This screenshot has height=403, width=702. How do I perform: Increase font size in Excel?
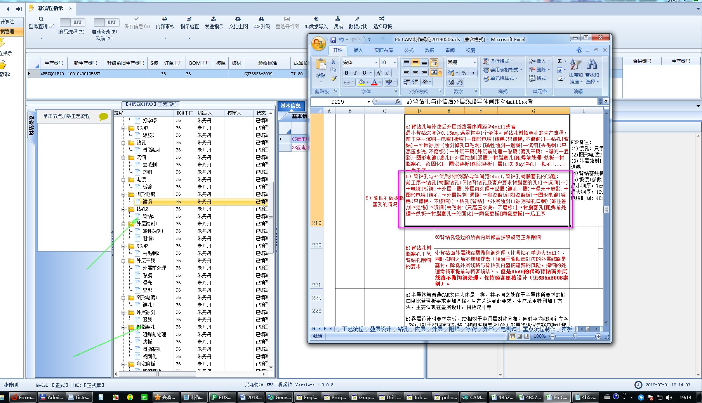coord(379,73)
